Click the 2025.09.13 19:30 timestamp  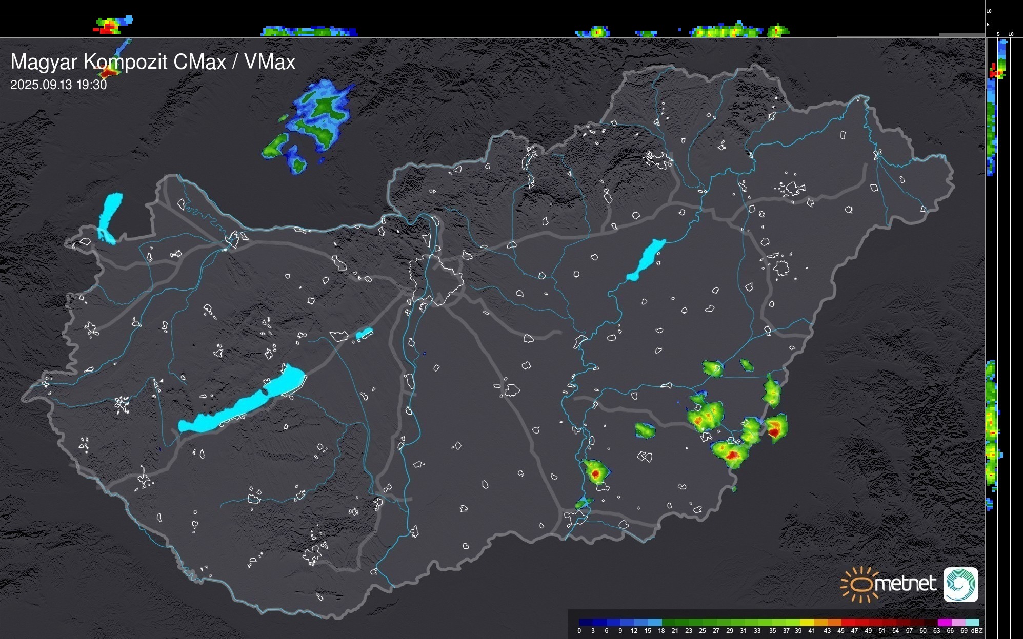pyautogui.click(x=58, y=85)
